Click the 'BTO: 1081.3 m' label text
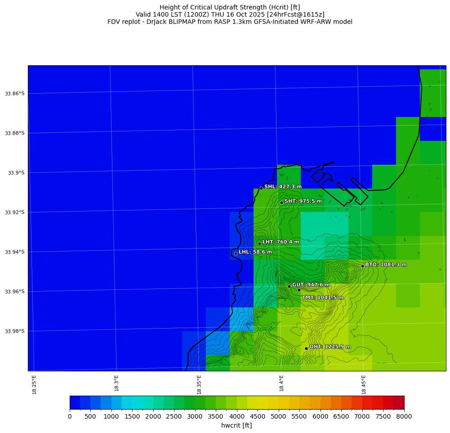 pyautogui.click(x=386, y=265)
